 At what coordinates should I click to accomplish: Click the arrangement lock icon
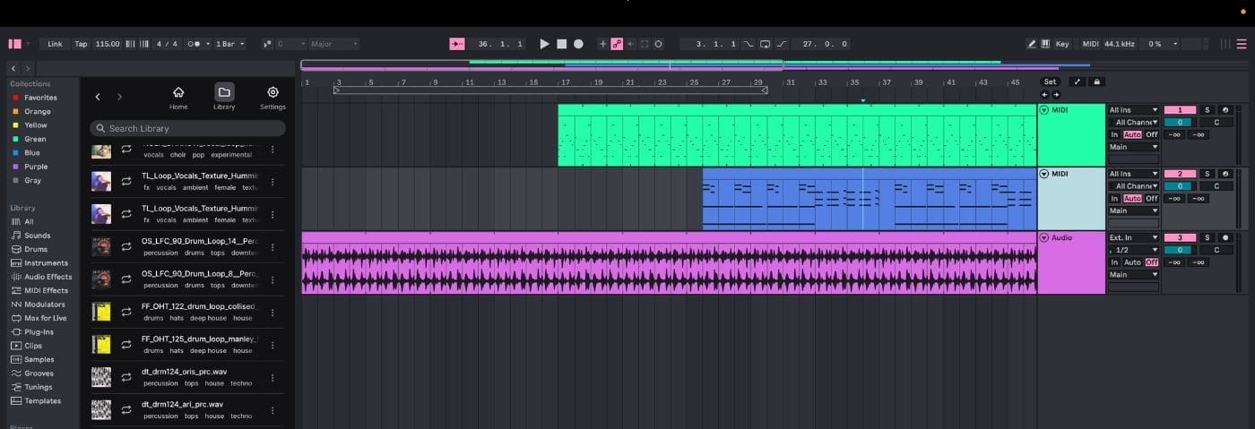click(1096, 82)
